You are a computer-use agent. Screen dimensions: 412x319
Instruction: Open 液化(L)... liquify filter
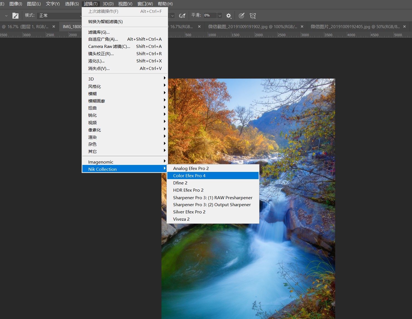(125, 61)
